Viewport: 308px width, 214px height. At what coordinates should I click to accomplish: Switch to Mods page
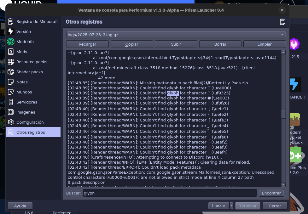click(33, 52)
